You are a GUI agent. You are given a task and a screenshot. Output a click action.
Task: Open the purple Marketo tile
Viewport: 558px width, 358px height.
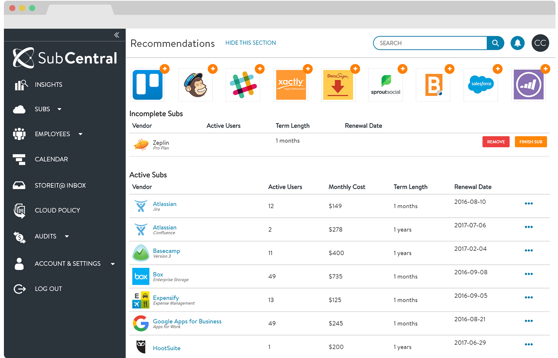[529, 85]
